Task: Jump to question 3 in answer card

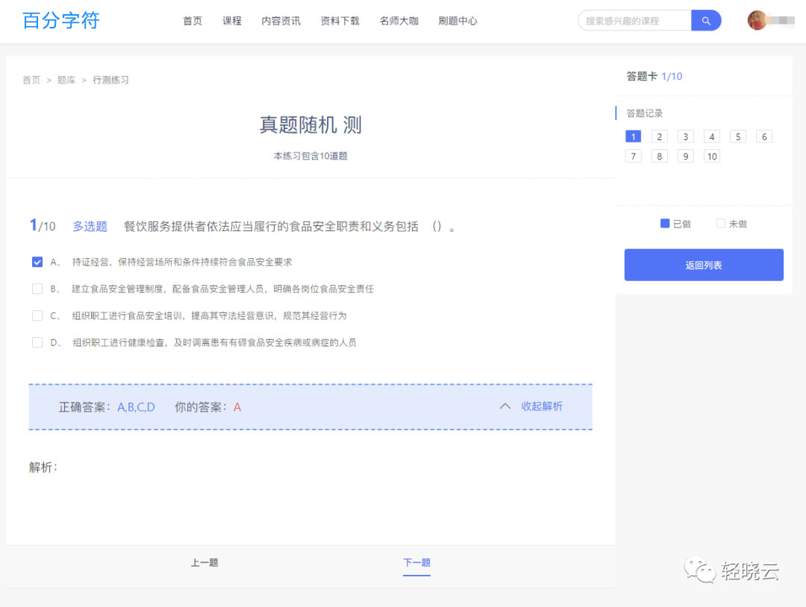Action: click(x=686, y=136)
